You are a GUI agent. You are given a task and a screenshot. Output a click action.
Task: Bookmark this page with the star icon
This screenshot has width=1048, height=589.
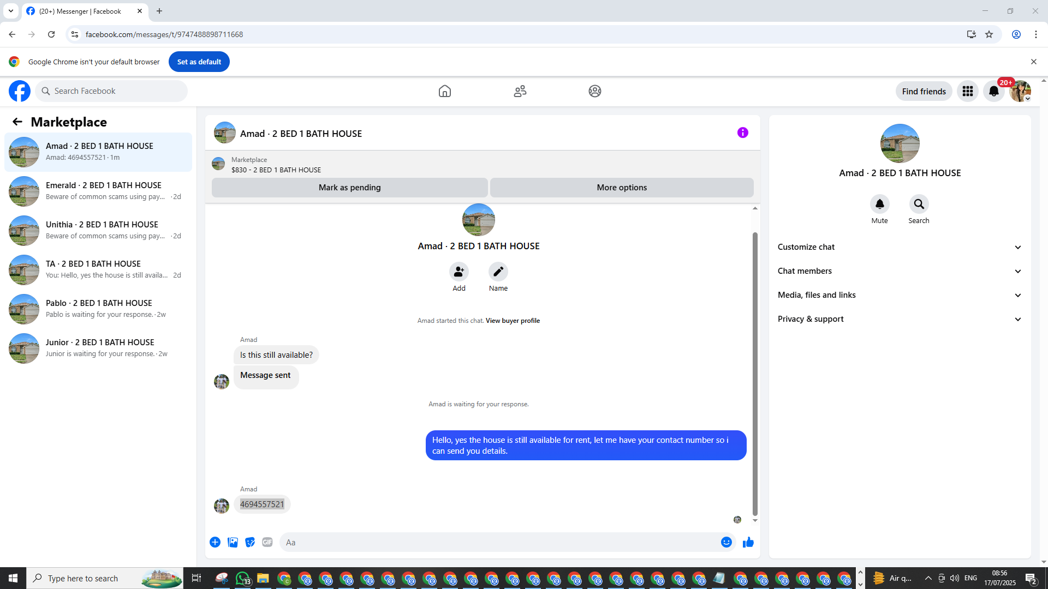tap(989, 34)
